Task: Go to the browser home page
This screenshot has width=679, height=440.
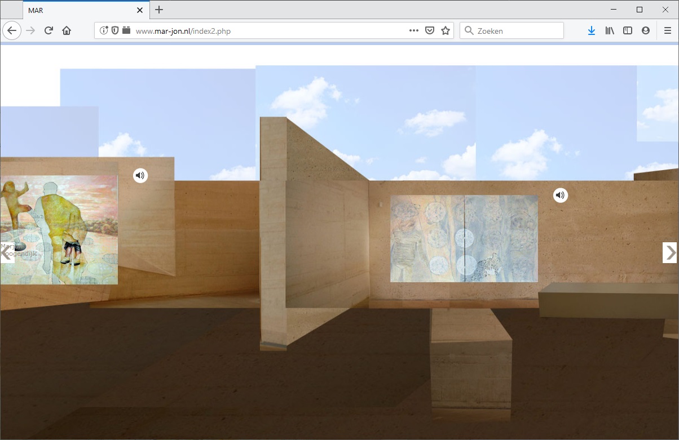Action: (x=67, y=31)
